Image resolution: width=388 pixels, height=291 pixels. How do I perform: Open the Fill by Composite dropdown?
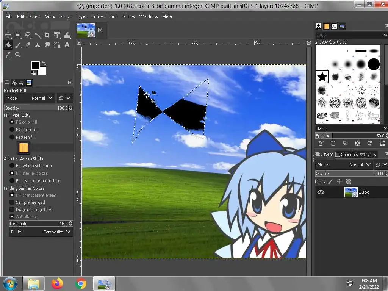coord(41,232)
